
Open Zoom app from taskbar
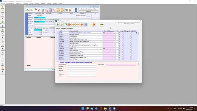click(114, 109)
